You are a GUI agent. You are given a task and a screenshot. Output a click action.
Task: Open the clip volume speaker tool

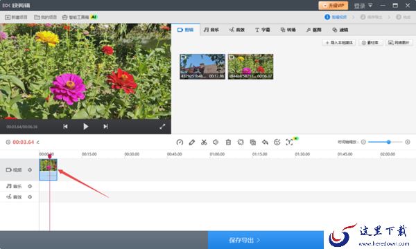tap(216, 142)
